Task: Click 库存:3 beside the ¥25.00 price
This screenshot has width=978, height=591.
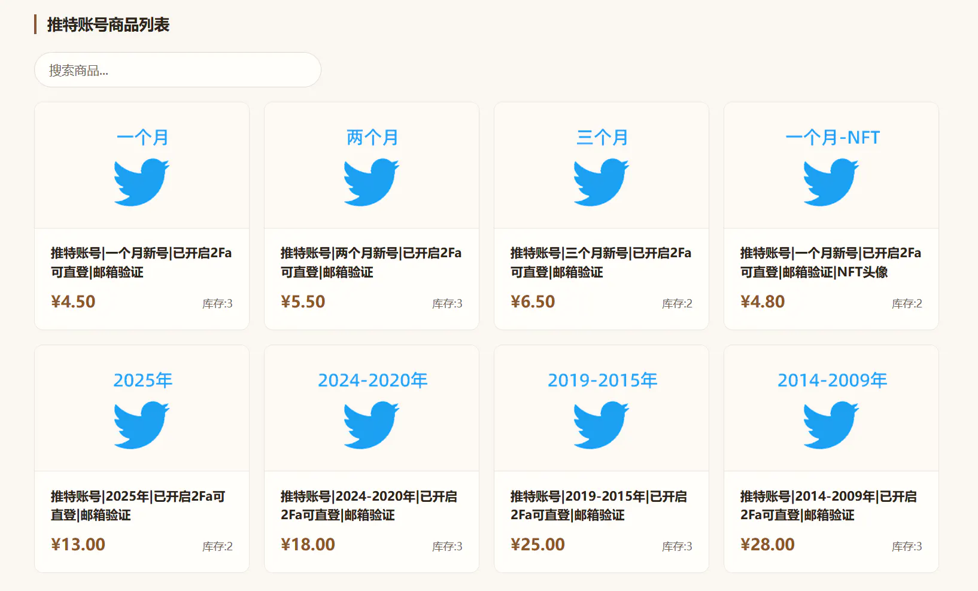Action: (x=677, y=547)
